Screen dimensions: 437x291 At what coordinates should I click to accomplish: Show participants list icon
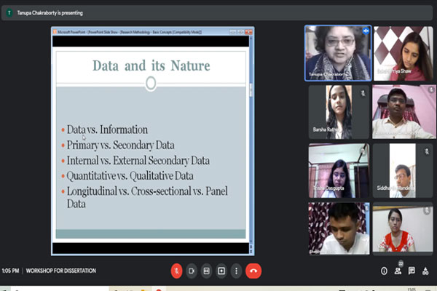[x=398, y=271]
